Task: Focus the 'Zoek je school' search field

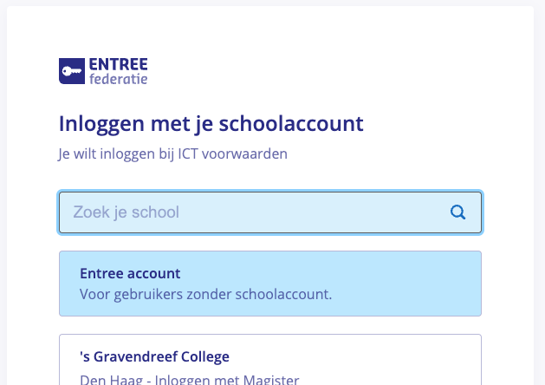Action: coord(270,212)
